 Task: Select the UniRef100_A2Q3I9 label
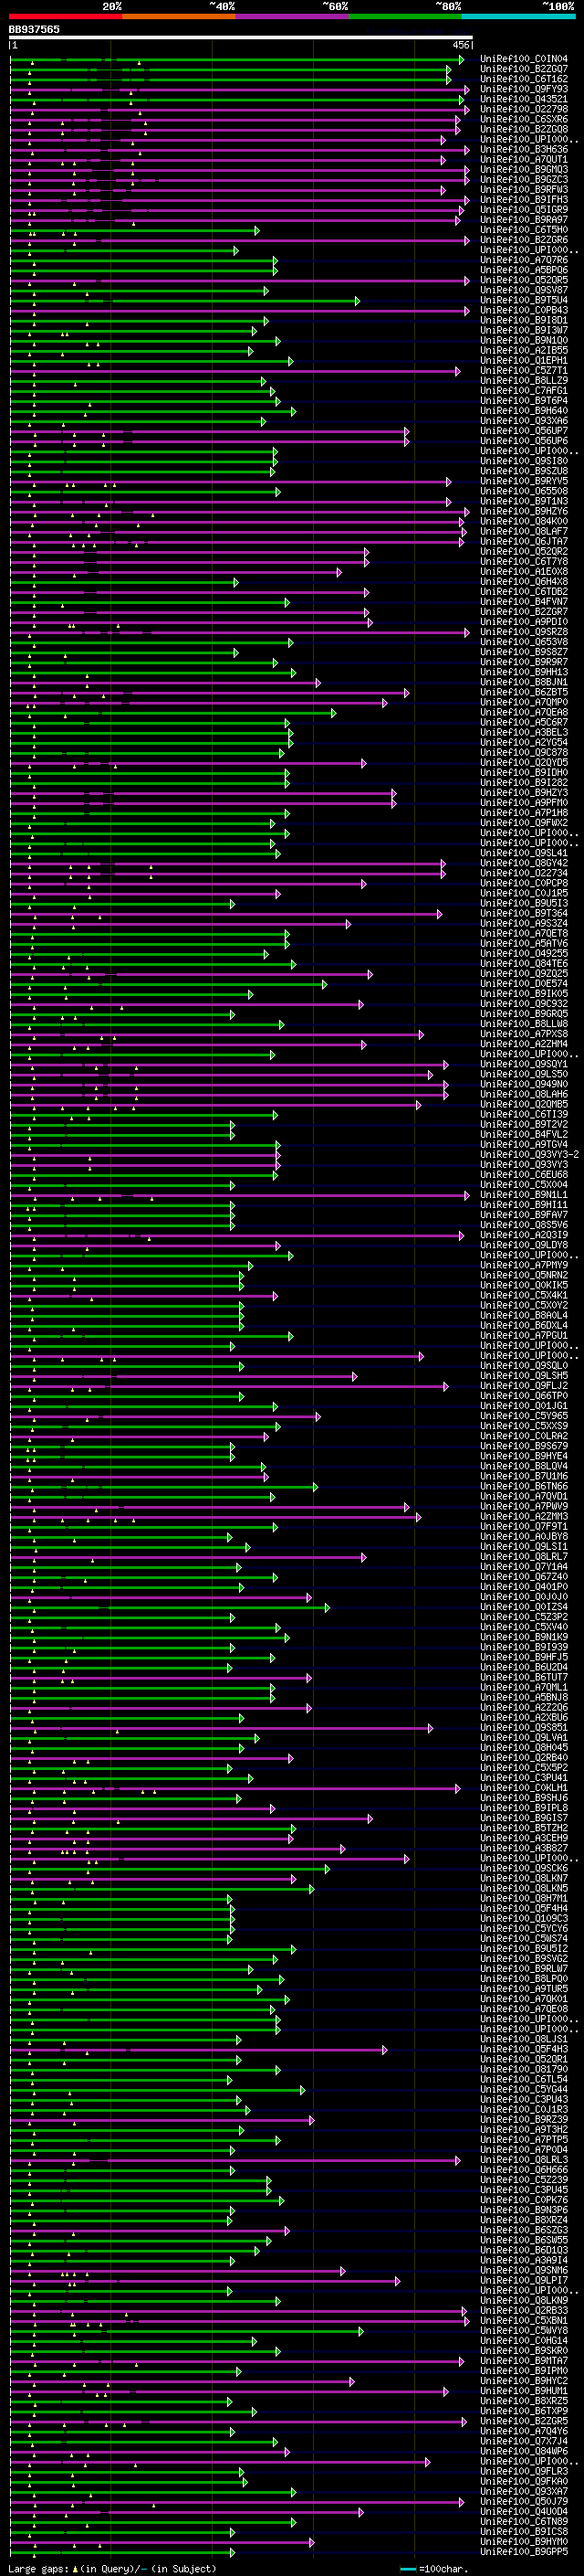[x=524, y=1235]
